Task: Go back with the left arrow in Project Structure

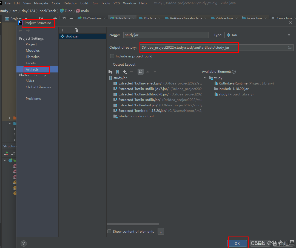Action: (21, 31)
